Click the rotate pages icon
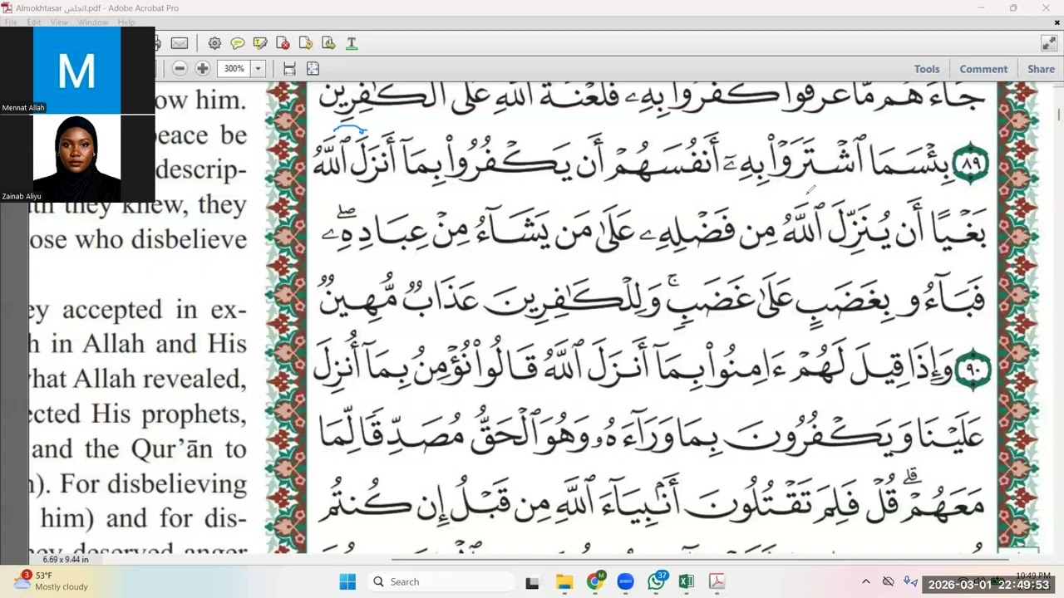This screenshot has width=1064, height=598. (x=306, y=43)
